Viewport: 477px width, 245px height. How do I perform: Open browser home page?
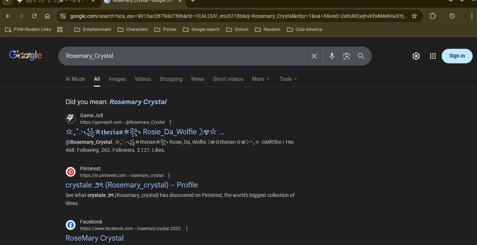point(47,16)
